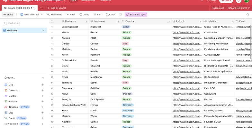Toggle the Views sidebar button
Image resolution: width=252 pixels, height=128 pixels.
8,15
